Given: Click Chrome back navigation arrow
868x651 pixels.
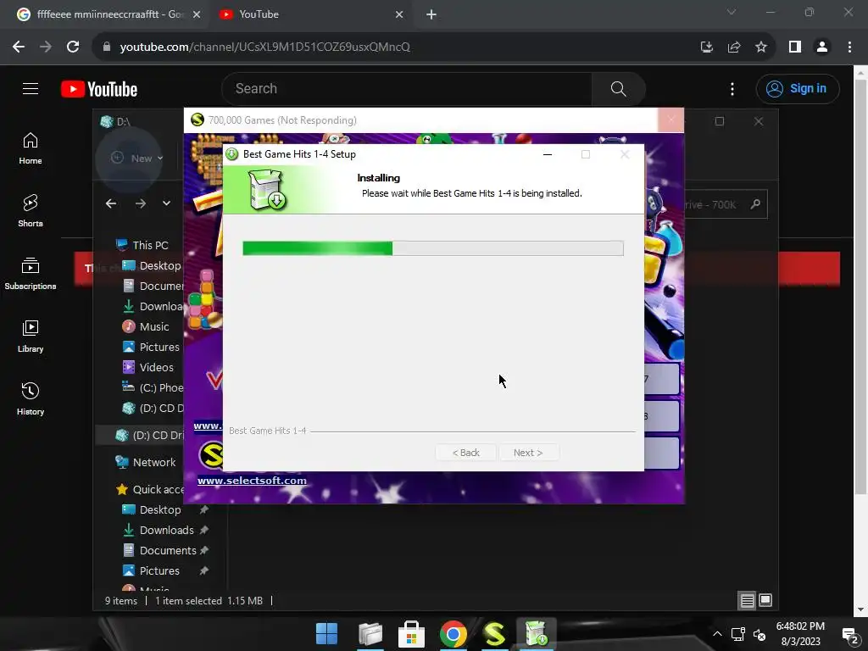Looking at the screenshot, I should (x=19, y=47).
